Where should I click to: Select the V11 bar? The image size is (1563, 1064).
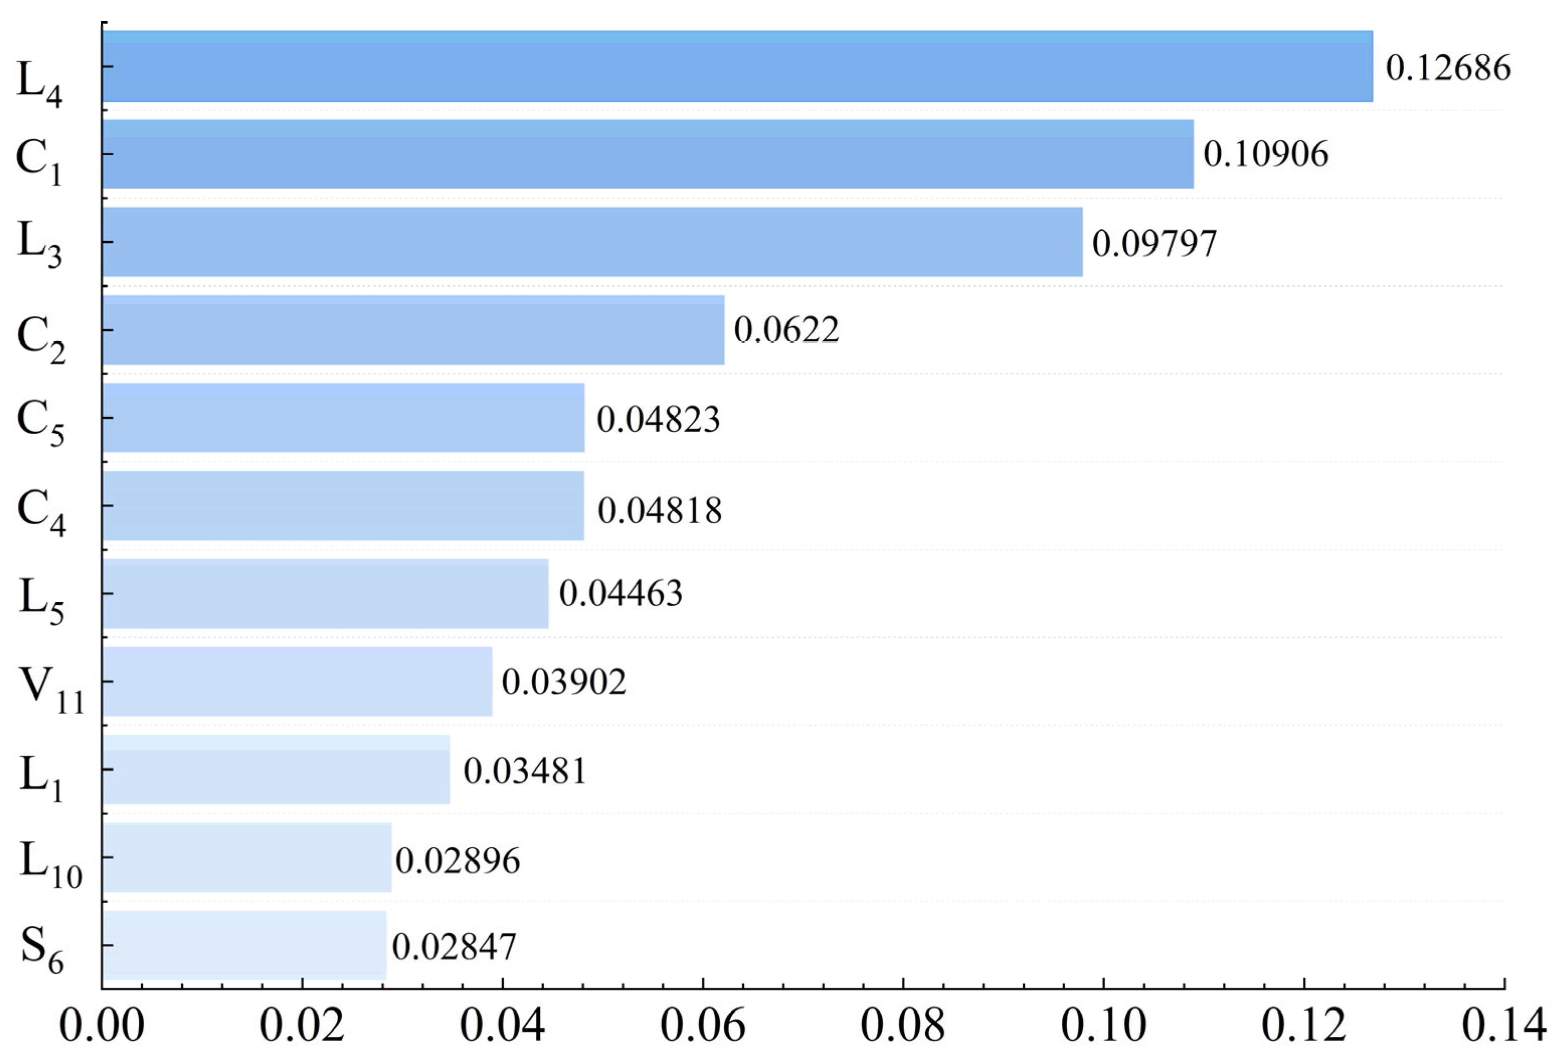pos(297,682)
